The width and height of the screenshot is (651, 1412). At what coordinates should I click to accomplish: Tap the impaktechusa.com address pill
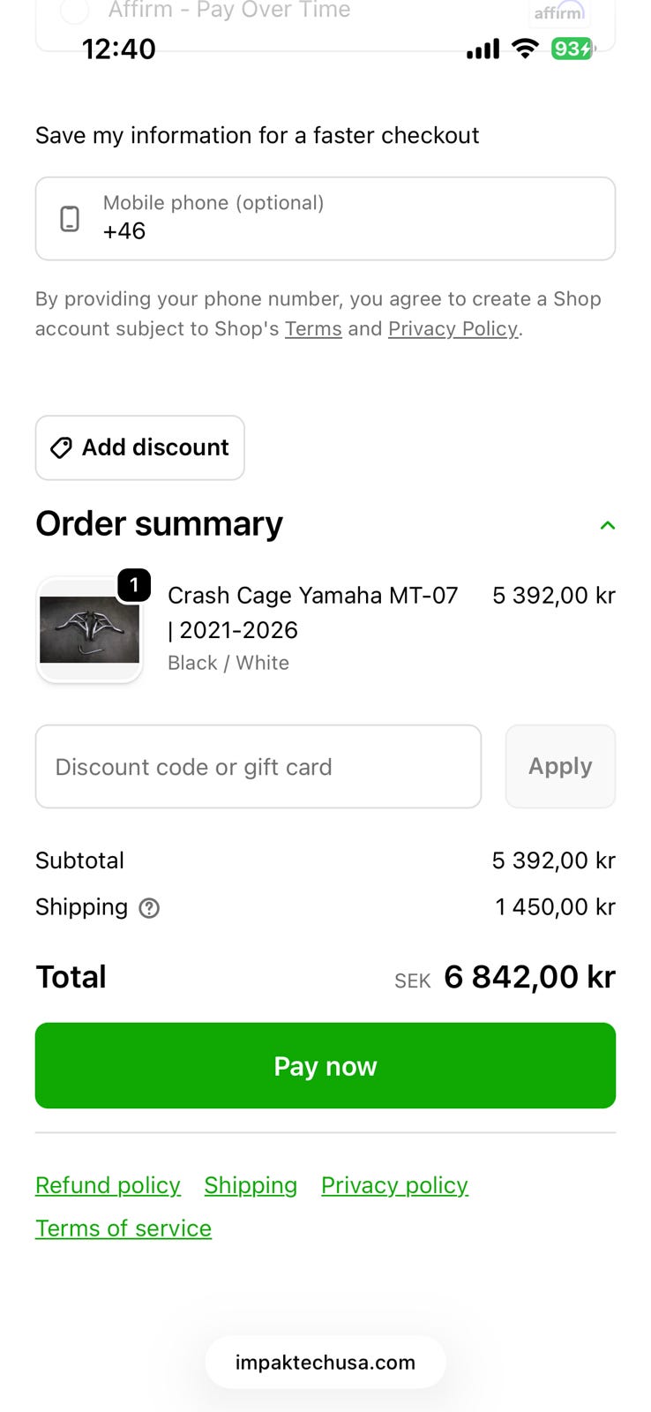[x=325, y=1362]
